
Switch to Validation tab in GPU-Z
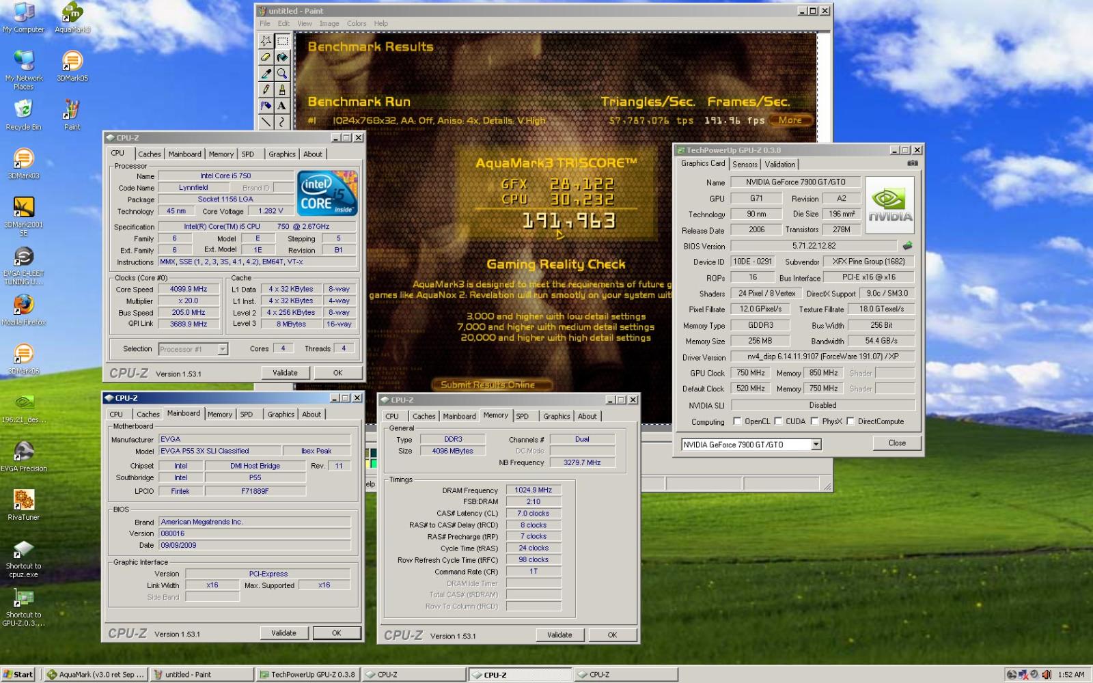pos(779,165)
